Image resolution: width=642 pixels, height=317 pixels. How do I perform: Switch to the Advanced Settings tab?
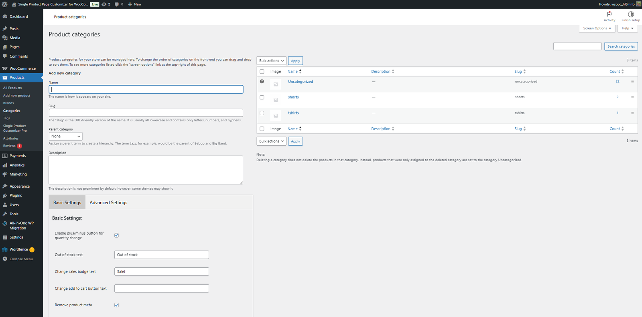108,203
